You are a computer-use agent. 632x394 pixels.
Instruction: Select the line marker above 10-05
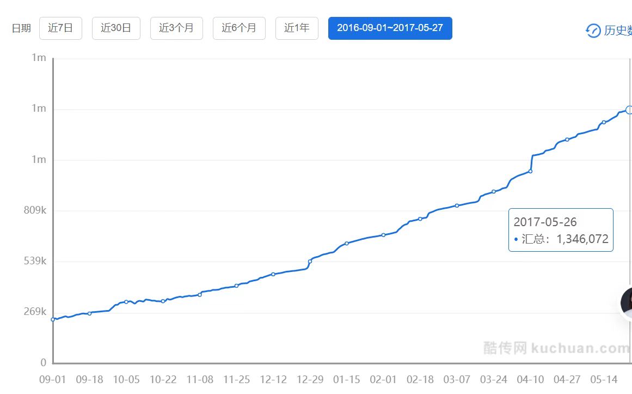click(126, 301)
